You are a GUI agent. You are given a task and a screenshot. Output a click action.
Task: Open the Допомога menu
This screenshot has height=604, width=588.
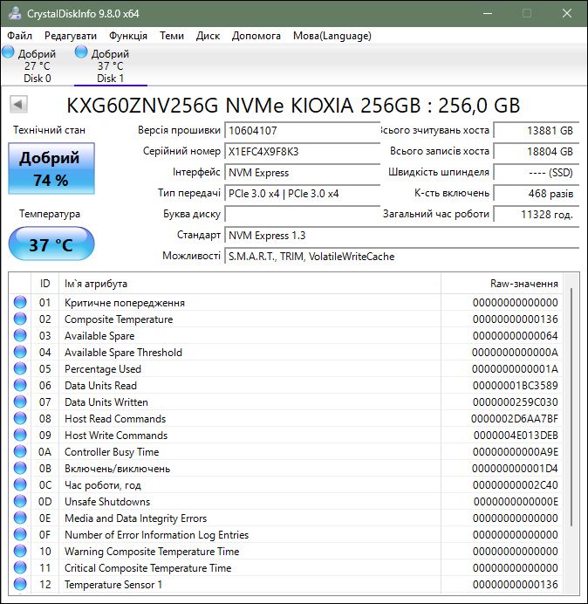[x=256, y=36]
